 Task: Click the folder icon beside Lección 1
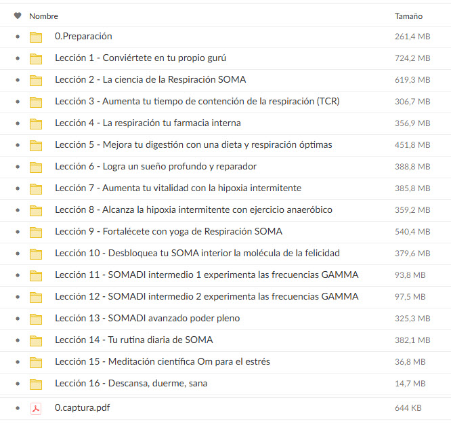(36, 58)
